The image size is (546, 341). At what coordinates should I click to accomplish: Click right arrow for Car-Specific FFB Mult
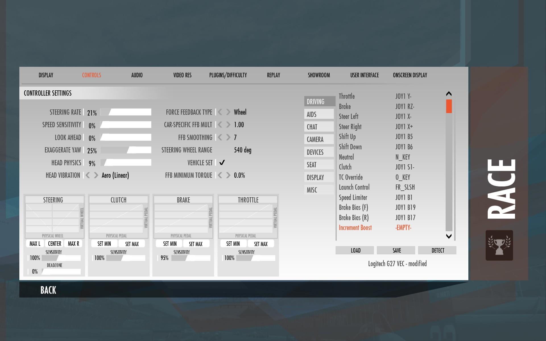228,125
